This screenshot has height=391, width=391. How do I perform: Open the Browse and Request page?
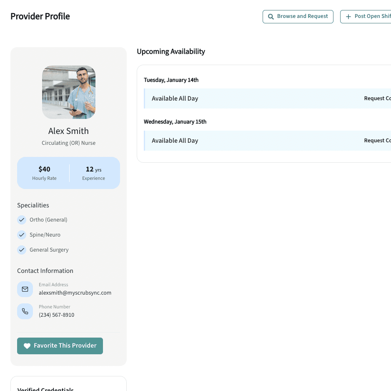pos(298,17)
